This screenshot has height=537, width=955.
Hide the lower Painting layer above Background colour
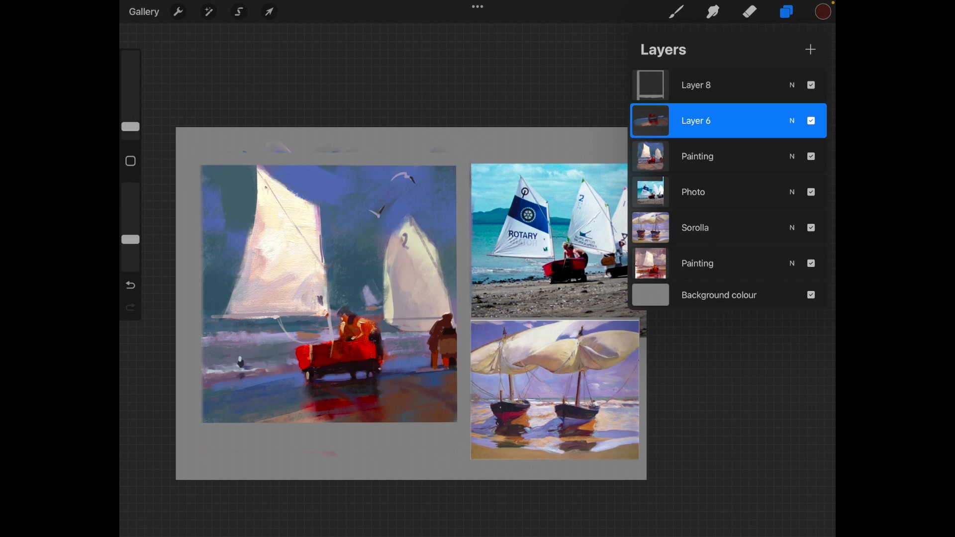(x=811, y=264)
